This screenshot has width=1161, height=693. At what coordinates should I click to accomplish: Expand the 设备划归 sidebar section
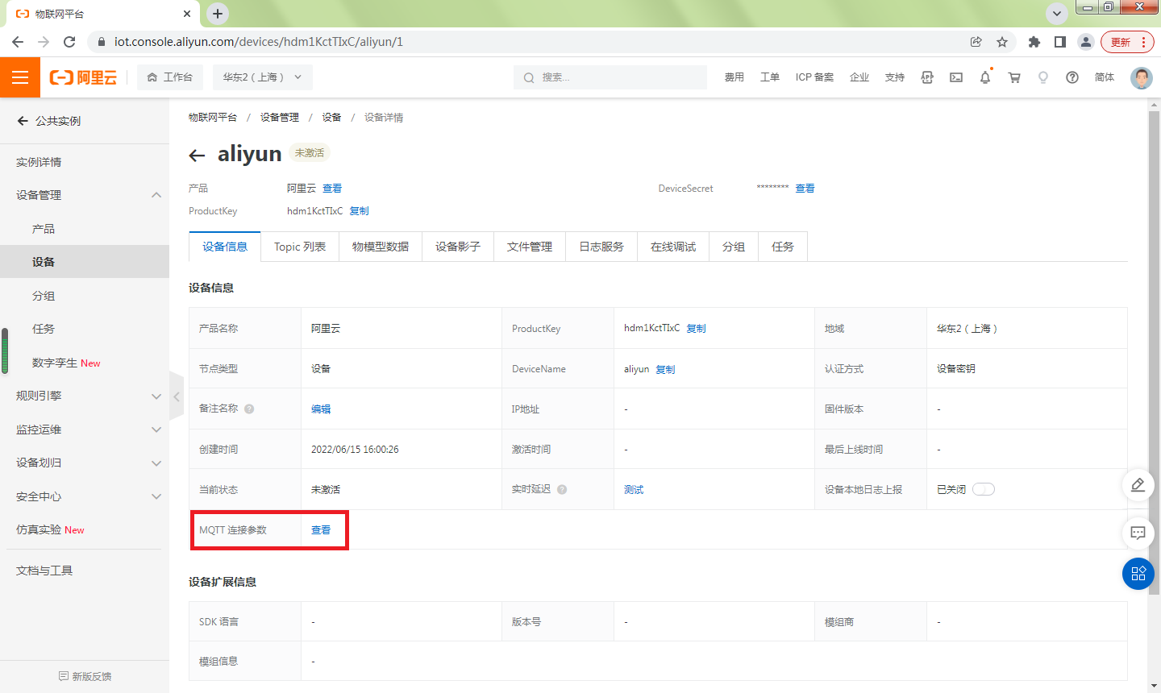156,463
